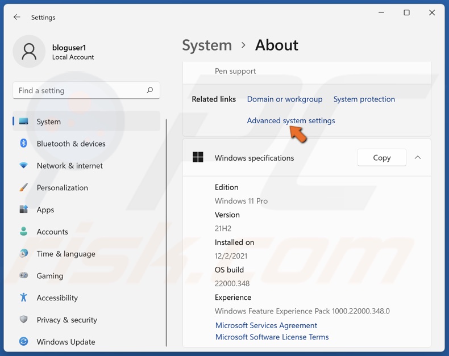
Task: Click the Pen support row
Action: click(x=307, y=72)
